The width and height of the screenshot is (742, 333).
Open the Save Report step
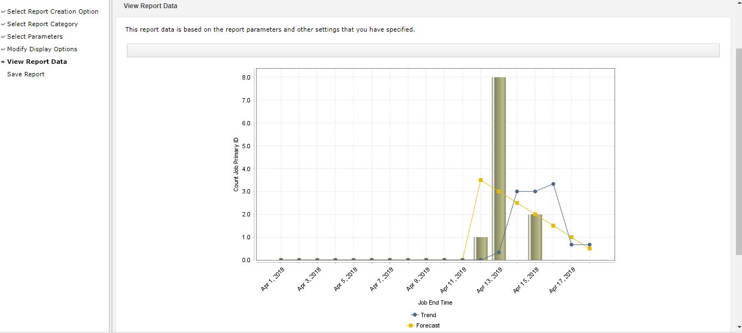(x=25, y=74)
